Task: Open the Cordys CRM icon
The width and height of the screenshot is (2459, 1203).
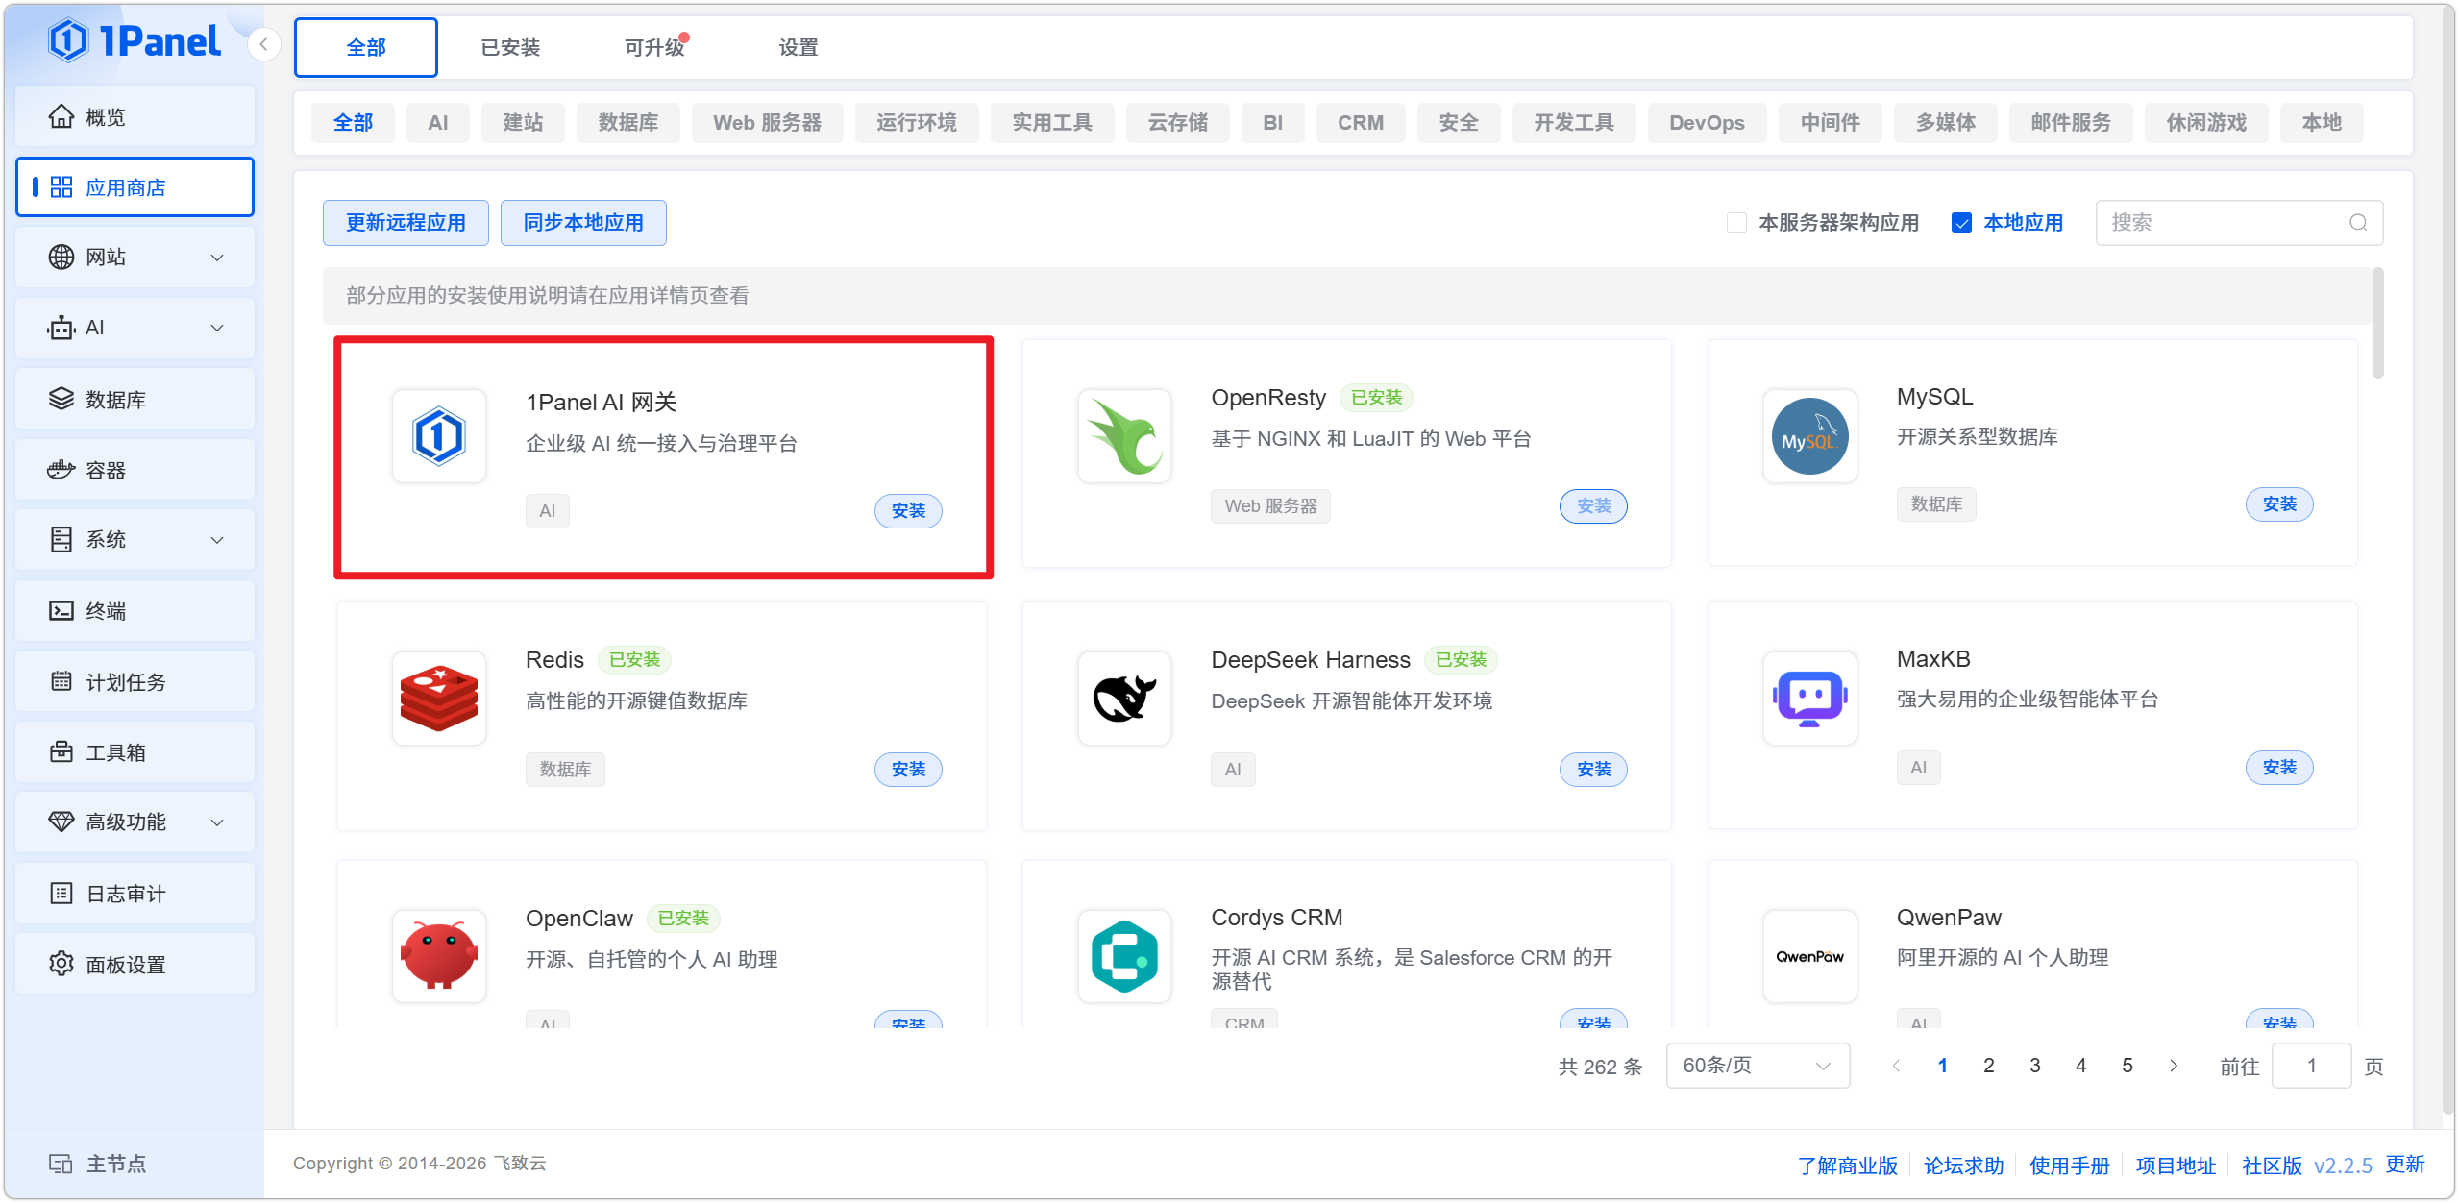Action: tap(1124, 956)
